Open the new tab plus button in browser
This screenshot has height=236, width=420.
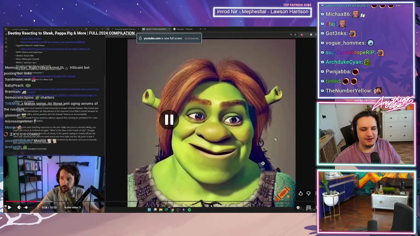[205, 29]
